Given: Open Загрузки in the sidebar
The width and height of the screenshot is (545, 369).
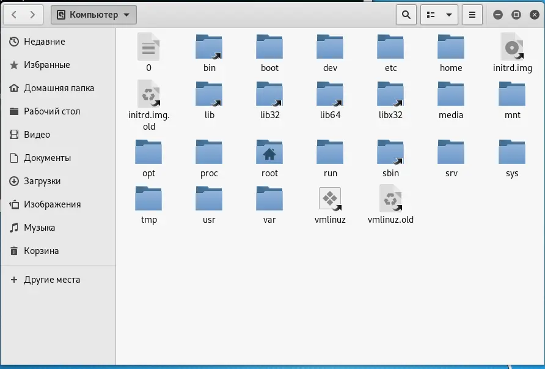Looking at the screenshot, I should pyautogui.click(x=58, y=181).
